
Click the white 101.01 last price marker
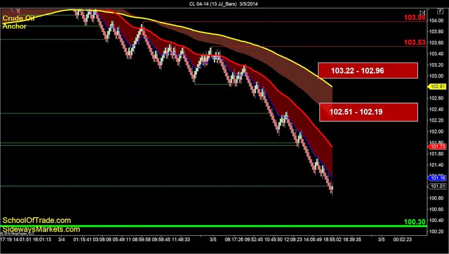pyautogui.click(x=438, y=187)
